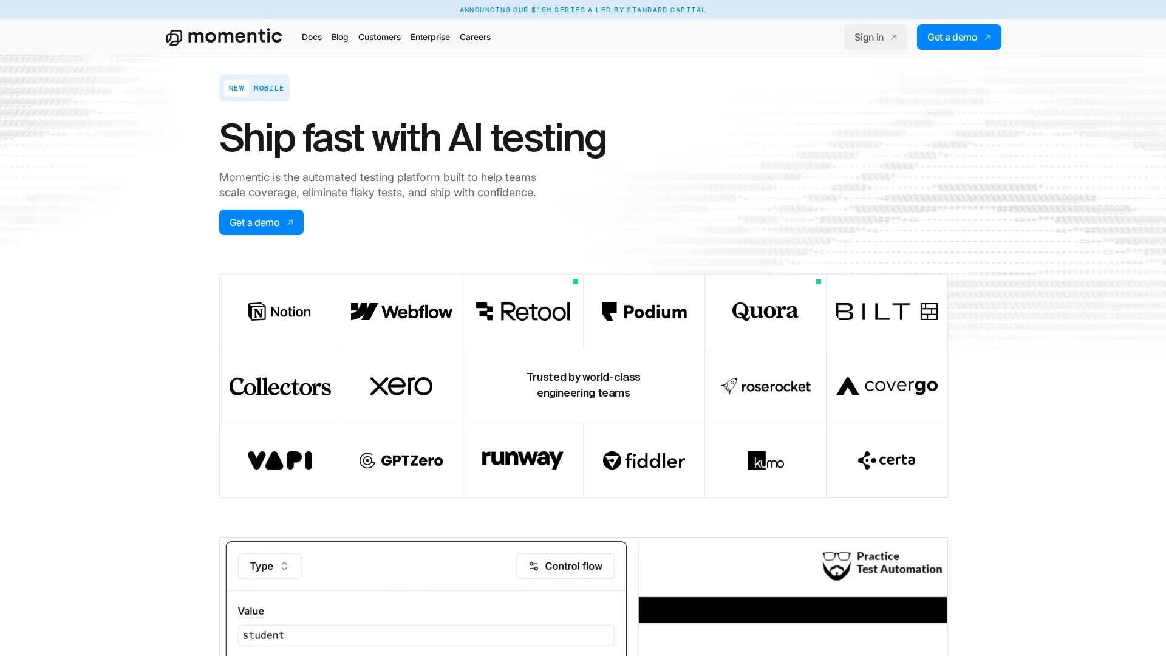Click the Quora logo tile
This screenshot has height=656, width=1166.
click(765, 312)
